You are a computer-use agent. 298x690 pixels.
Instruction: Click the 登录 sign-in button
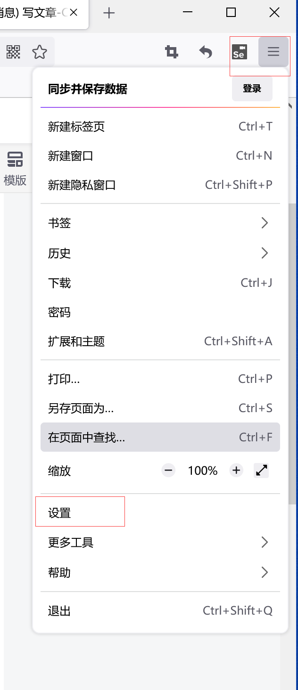pyautogui.click(x=252, y=89)
